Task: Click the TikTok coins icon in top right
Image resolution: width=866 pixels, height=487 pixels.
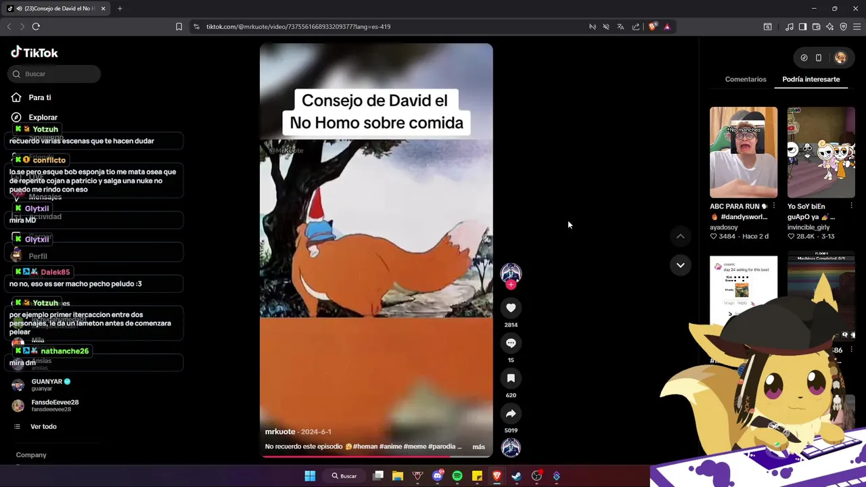Action: 804,58
